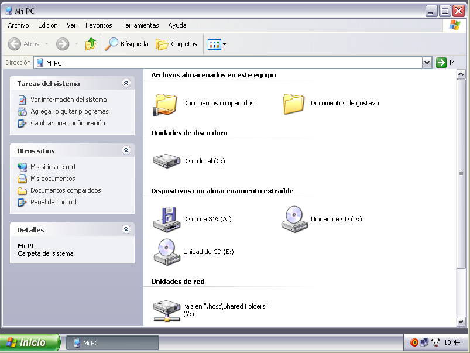The width and height of the screenshot is (470, 353).
Task: Open the Vistas view dropdown
Action: (217, 44)
